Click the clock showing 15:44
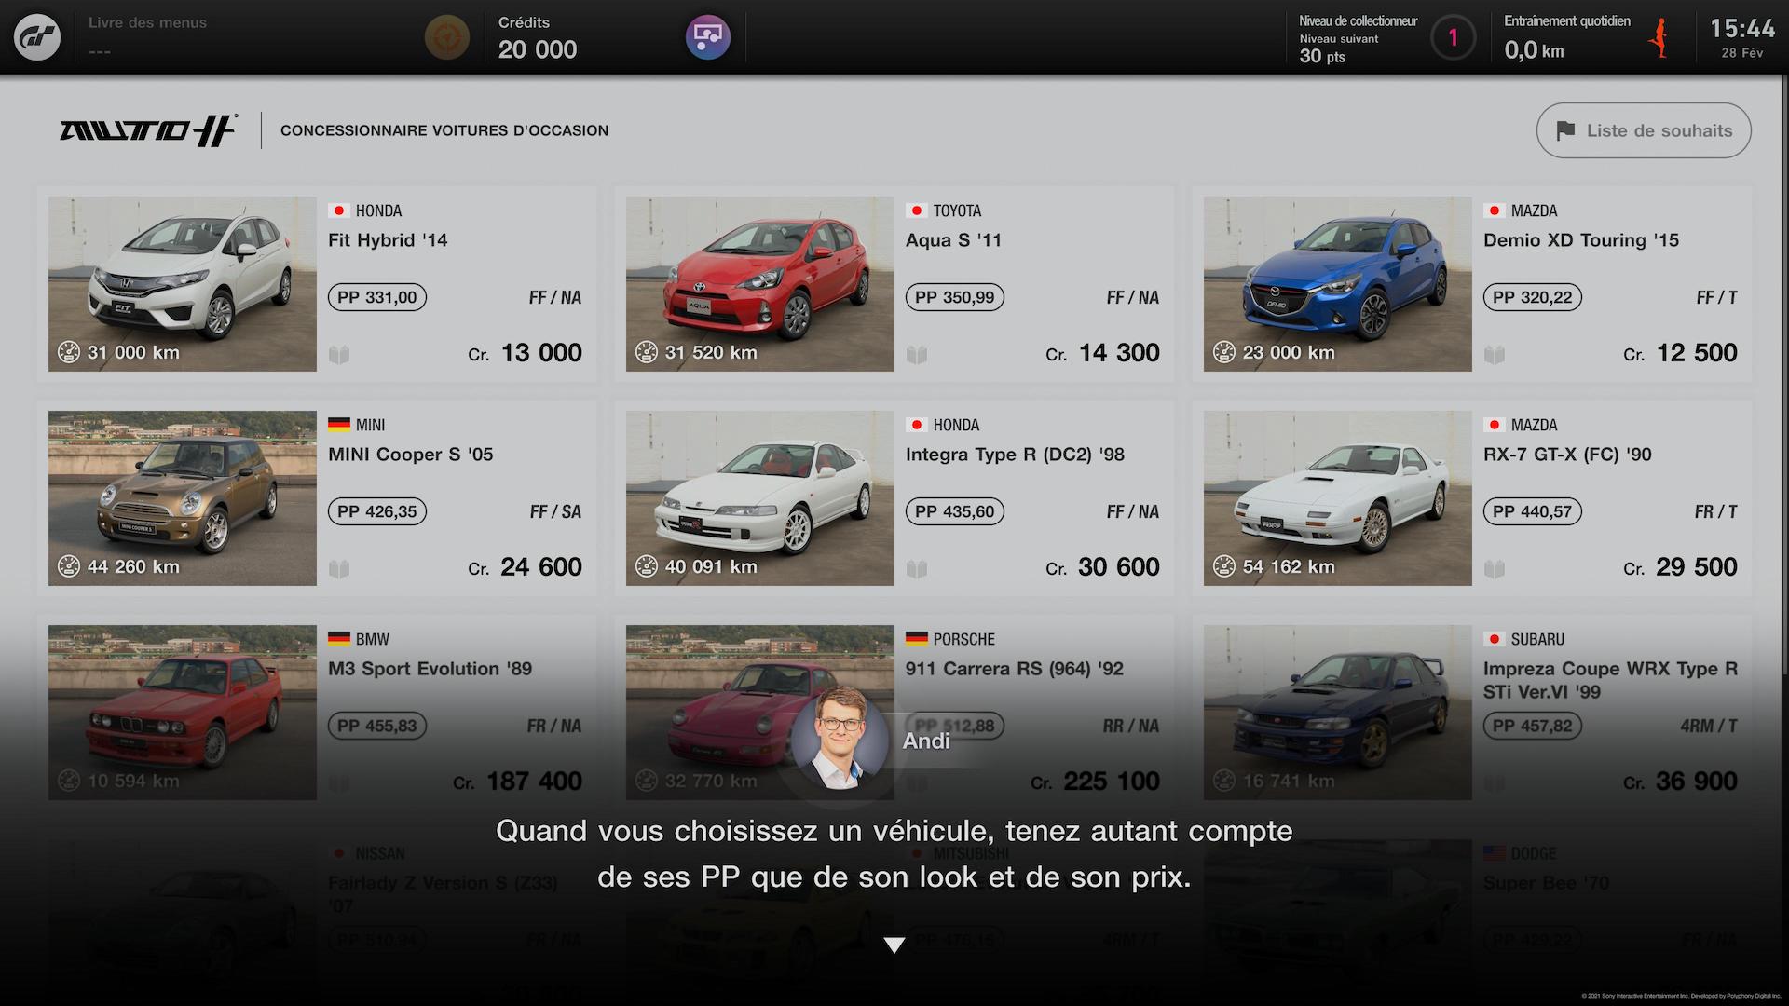Image resolution: width=1789 pixels, height=1006 pixels. pyautogui.click(x=1742, y=29)
